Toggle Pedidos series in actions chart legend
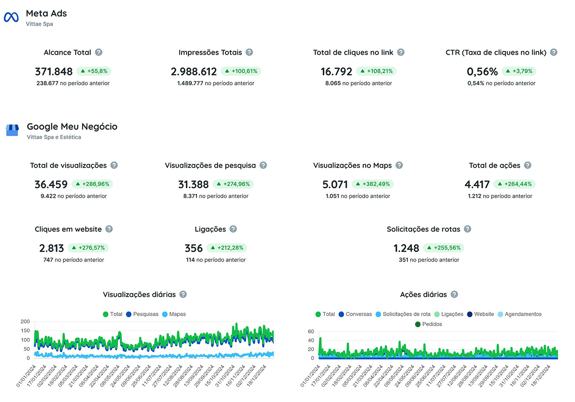Image resolution: width=575 pixels, height=402 pixels. pos(428,324)
